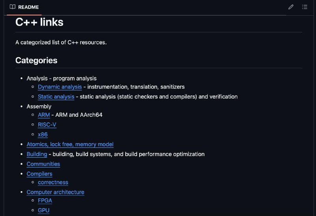
Task: Visit the x86 link
Action: pos(43,134)
